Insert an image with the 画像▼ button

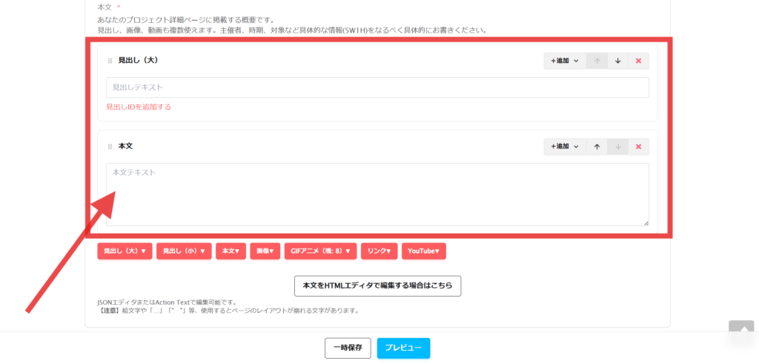(x=265, y=251)
